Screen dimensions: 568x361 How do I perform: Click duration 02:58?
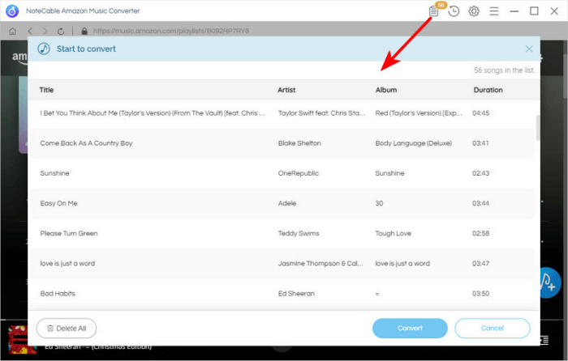click(x=480, y=233)
